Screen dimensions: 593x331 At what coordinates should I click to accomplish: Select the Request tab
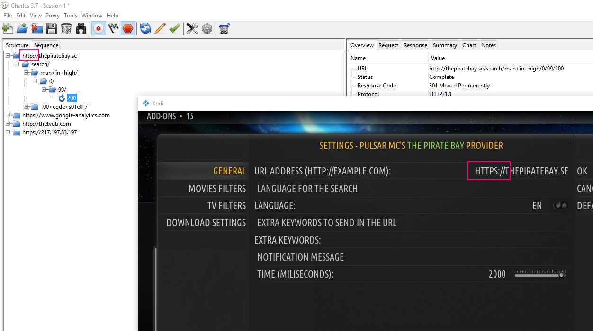388,45
